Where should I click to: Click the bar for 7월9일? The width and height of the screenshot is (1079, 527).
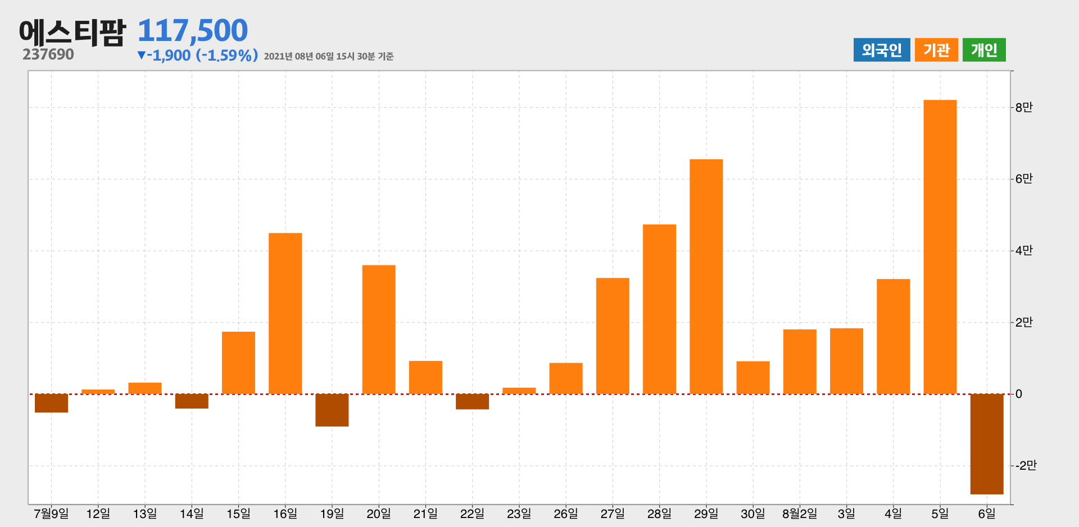pyautogui.click(x=51, y=403)
